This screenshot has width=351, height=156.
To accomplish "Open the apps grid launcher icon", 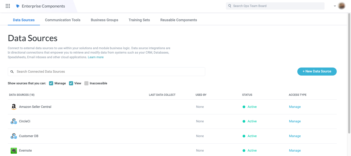I will (8, 6).
